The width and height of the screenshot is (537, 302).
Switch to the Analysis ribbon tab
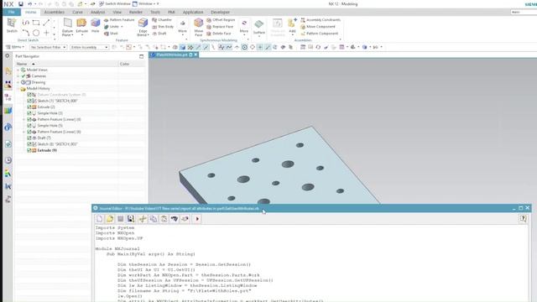click(x=97, y=12)
